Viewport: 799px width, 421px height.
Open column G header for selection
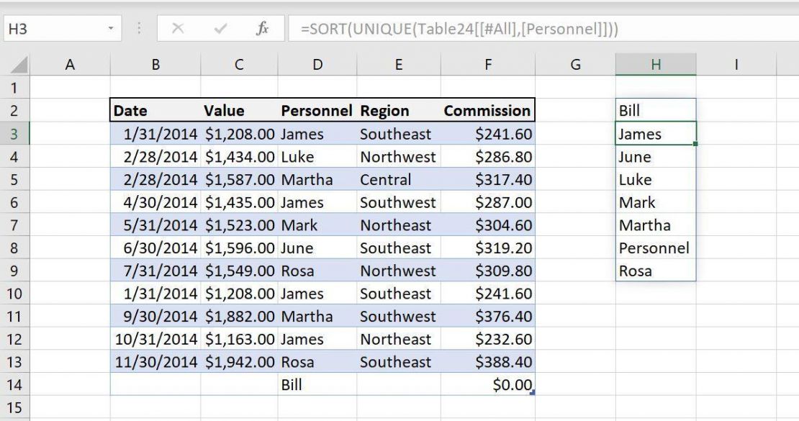(575, 64)
